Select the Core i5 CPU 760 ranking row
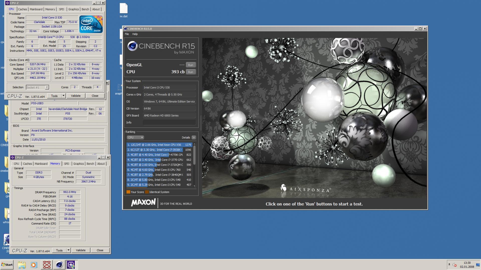Screen dimensions: 481x270 point(159,170)
